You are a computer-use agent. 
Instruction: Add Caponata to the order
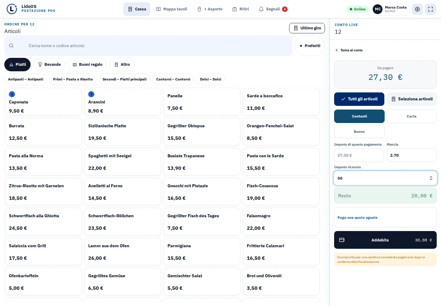click(x=43, y=102)
